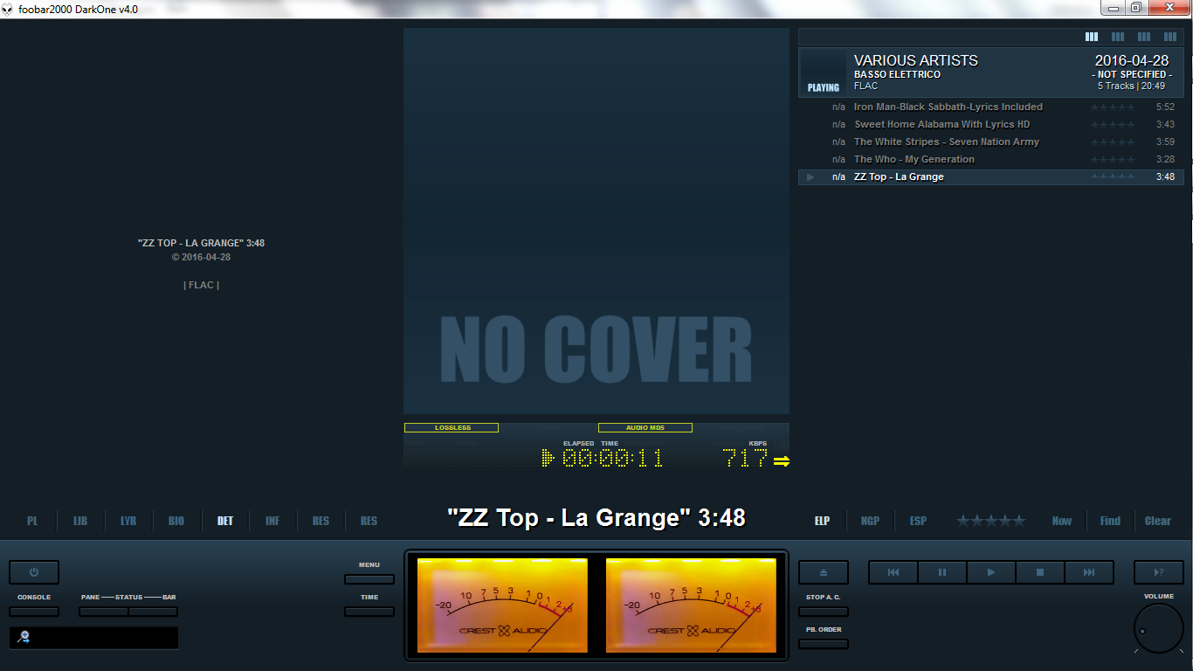Click the 5 Tracks | 20:49 text
The height and width of the screenshot is (671, 1193).
[x=1131, y=86]
